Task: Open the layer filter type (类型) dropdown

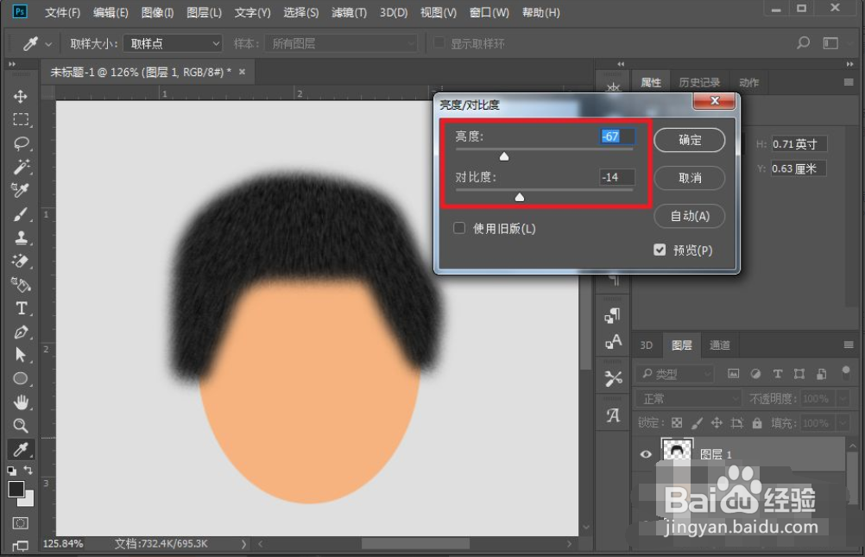Action: (x=675, y=374)
